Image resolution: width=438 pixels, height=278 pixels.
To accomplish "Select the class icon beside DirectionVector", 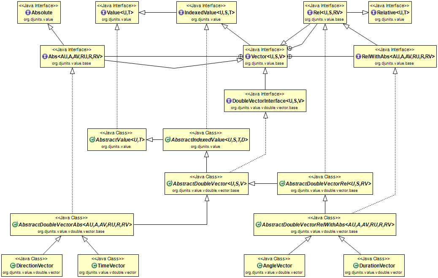I will (x=13, y=266).
